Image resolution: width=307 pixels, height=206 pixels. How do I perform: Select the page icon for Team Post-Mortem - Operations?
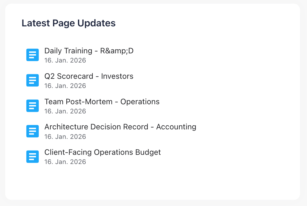pos(33,106)
